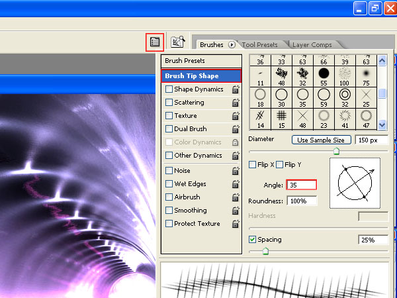Click the Smoothing lock icon

click(x=236, y=211)
